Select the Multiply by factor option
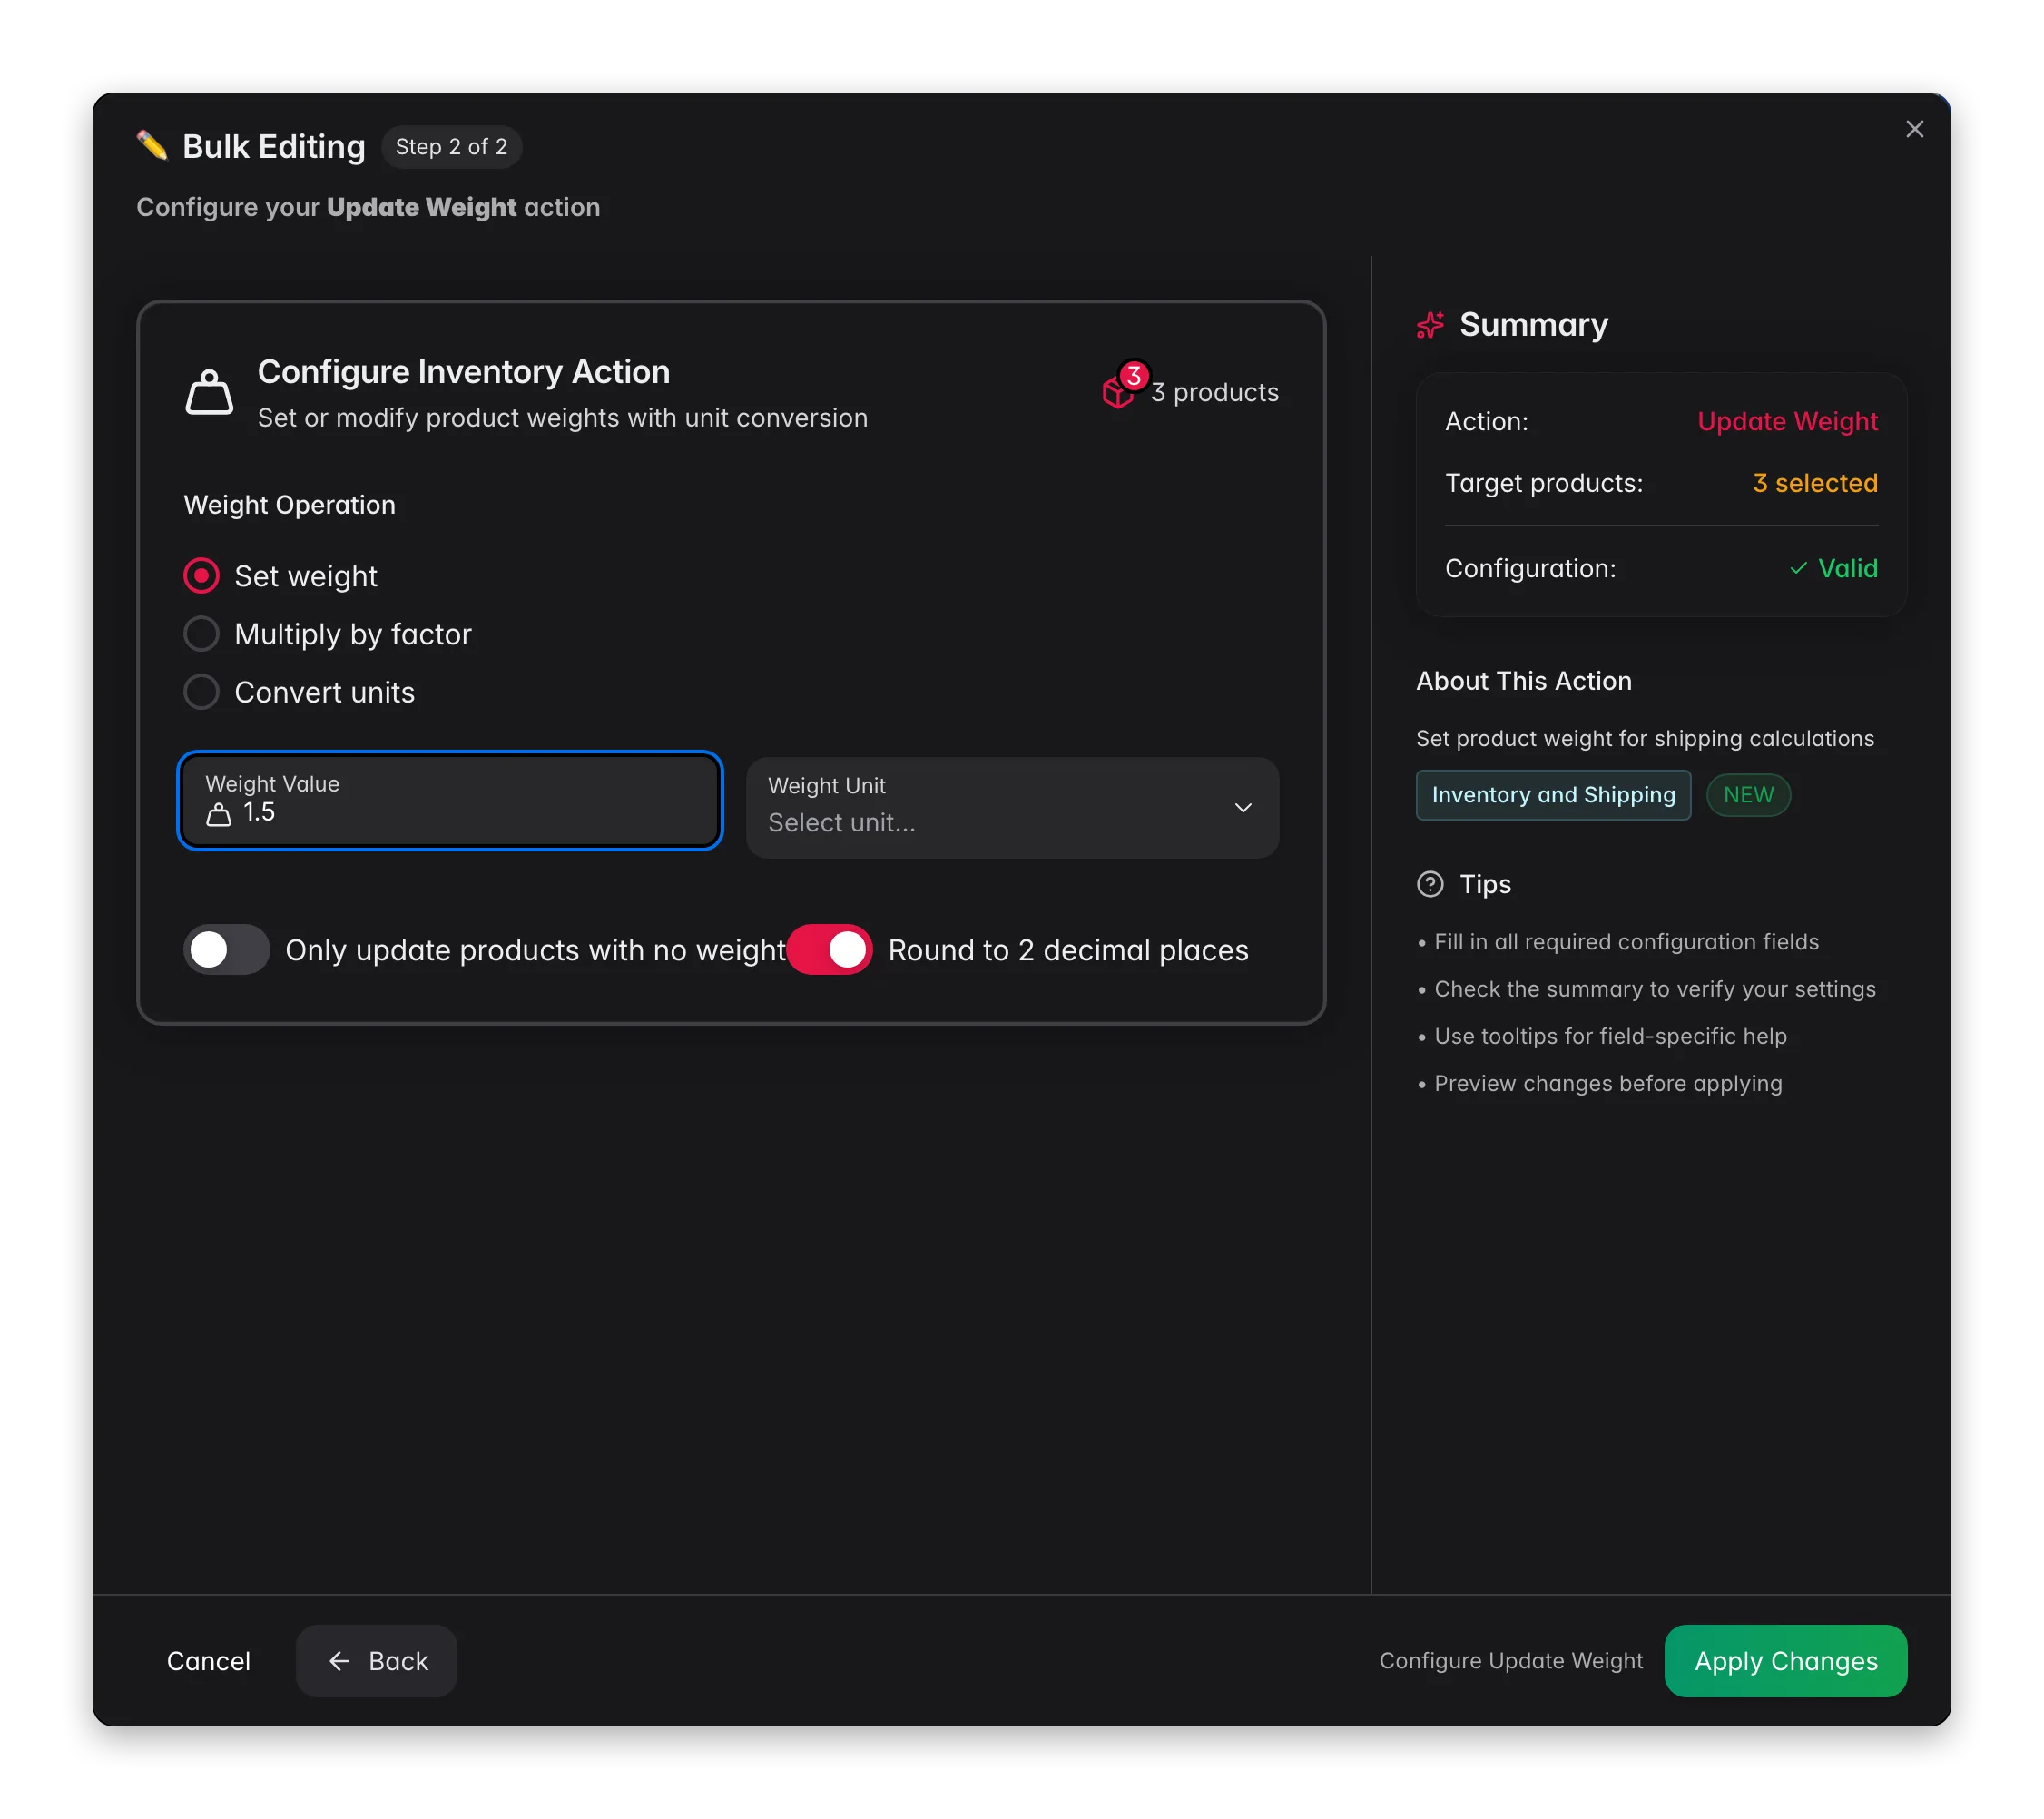 coord(201,634)
